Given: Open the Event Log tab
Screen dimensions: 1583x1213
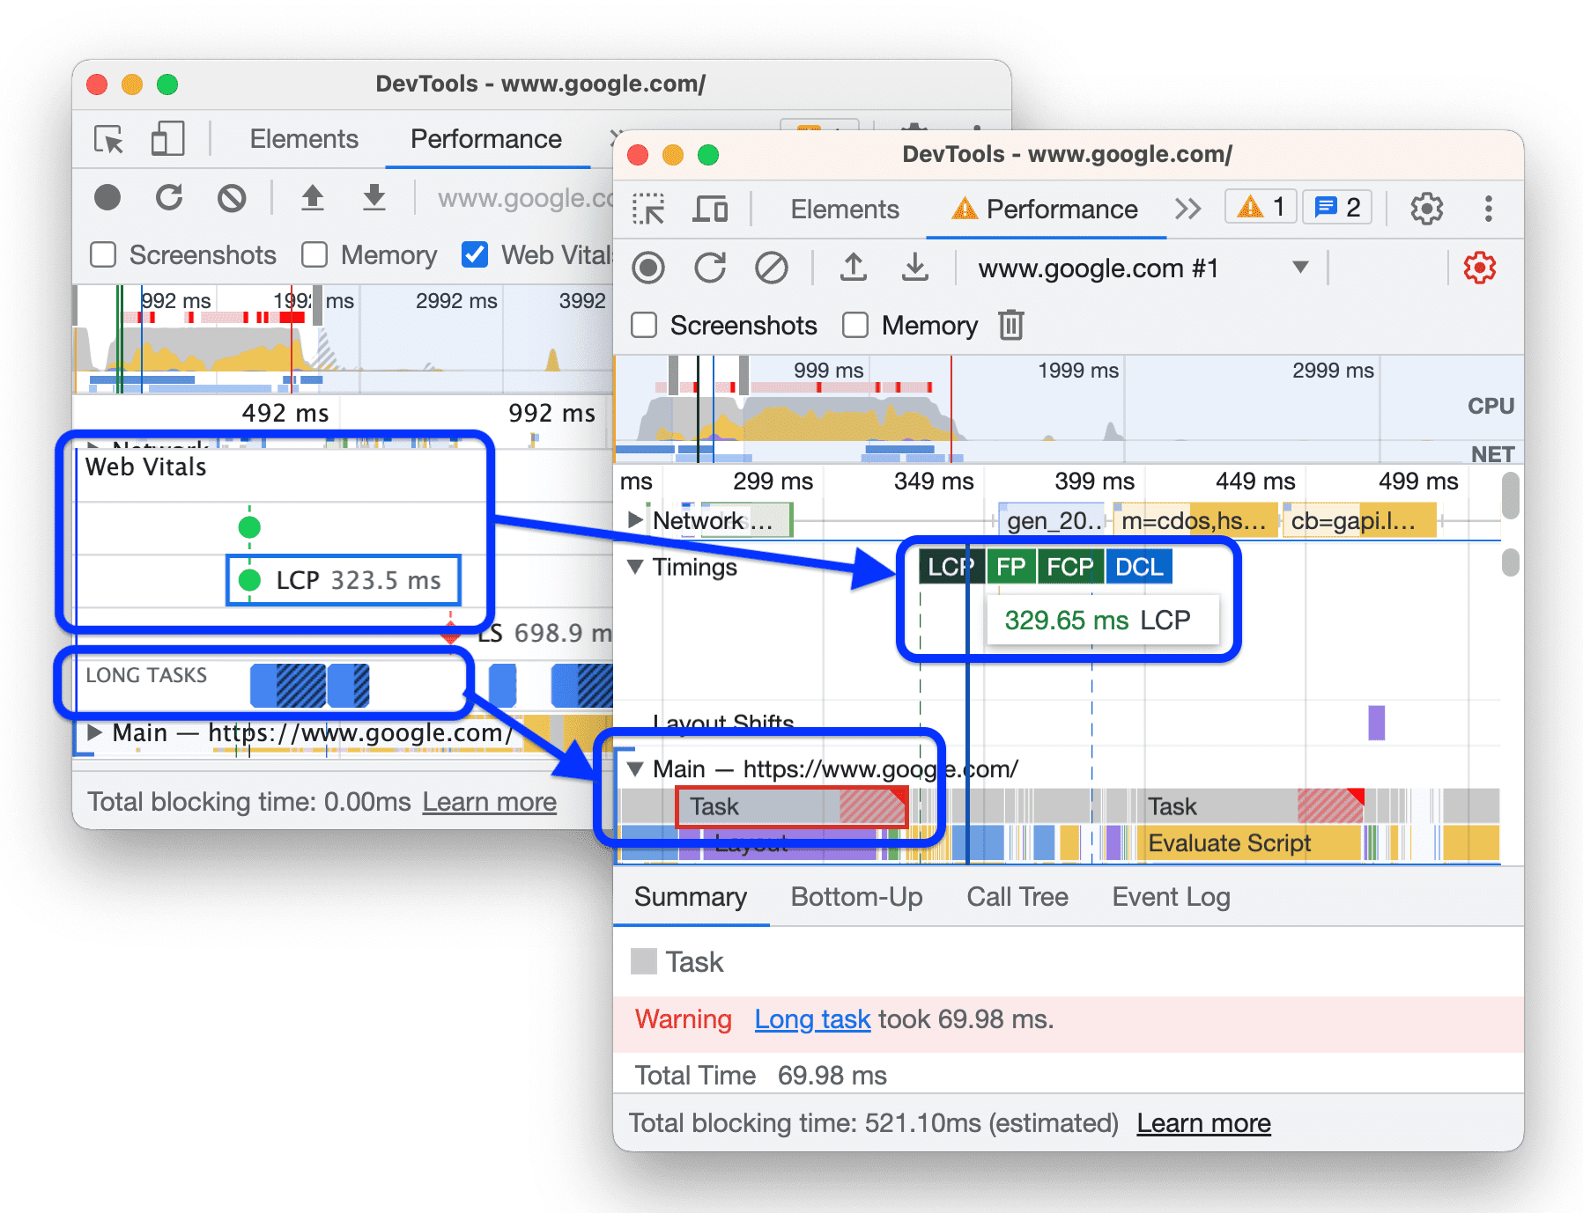Looking at the screenshot, I should tap(1170, 897).
